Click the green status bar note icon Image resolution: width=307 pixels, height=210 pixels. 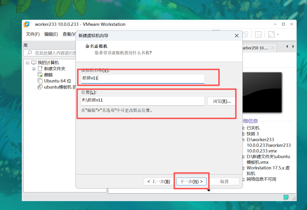(286, 197)
